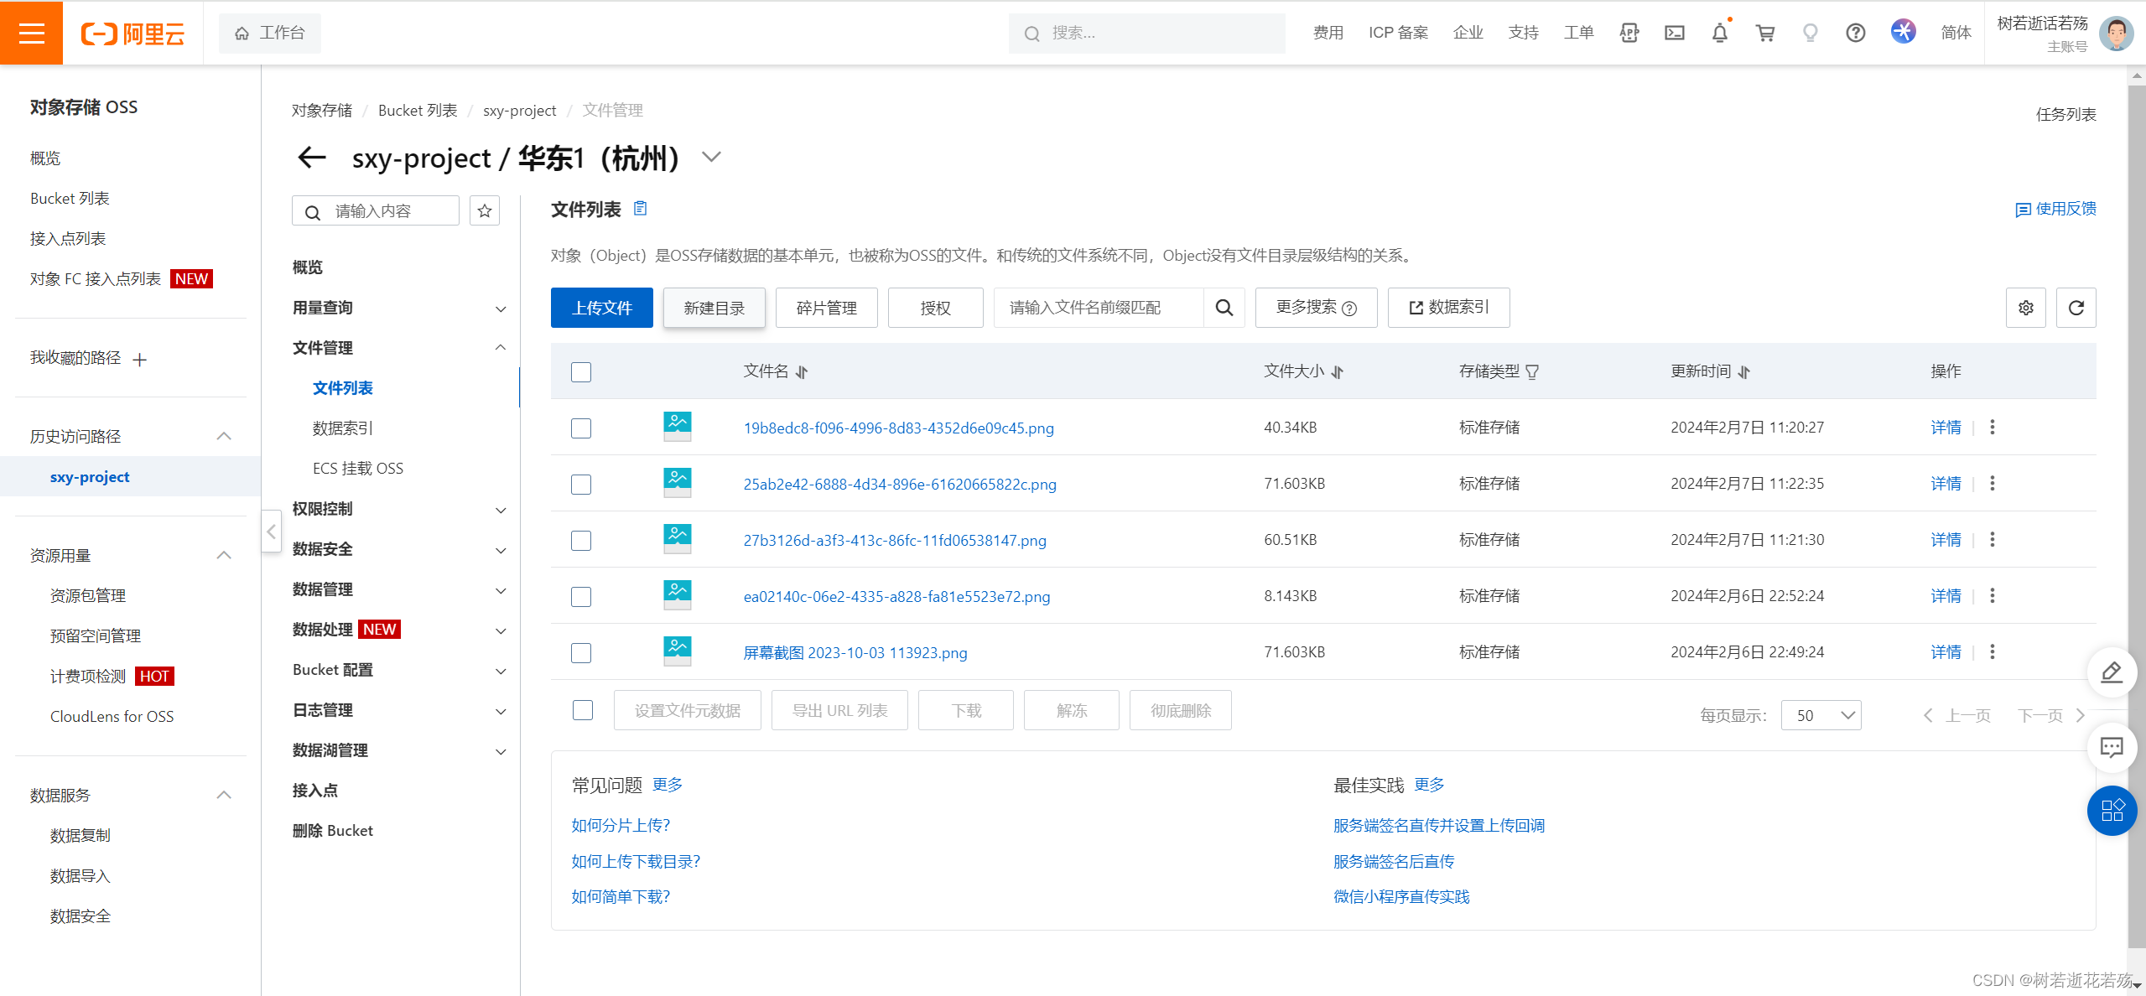Open the hamburger menu in top-left
2146x996 pixels.
(x=31, y=33)
